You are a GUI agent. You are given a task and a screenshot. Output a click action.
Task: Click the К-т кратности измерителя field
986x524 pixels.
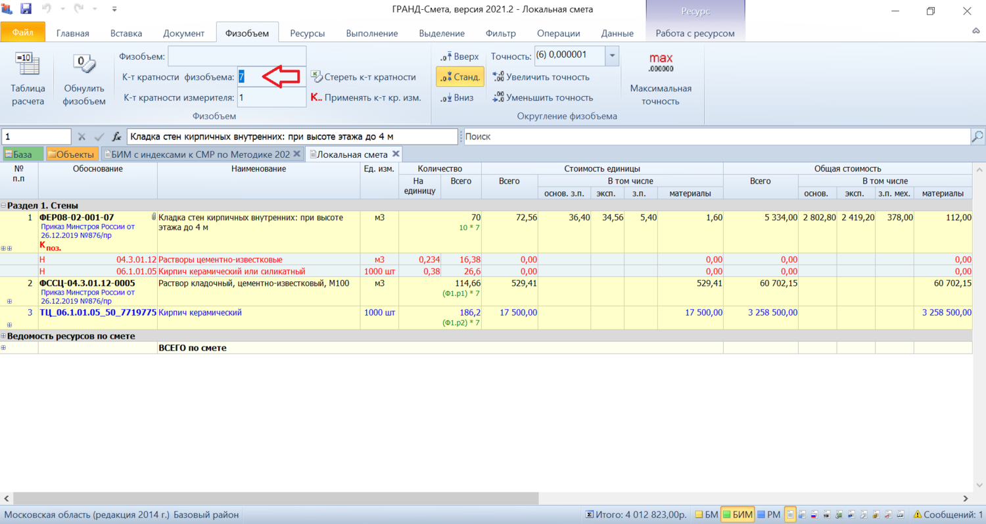coord(271,98)
